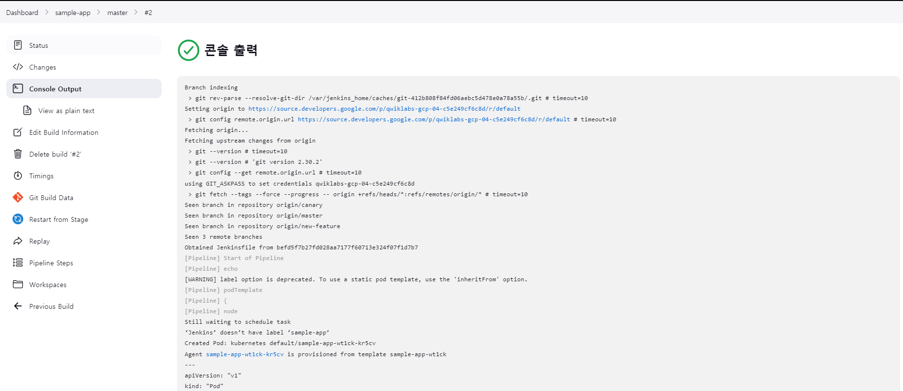
Task: Open Changes in sidebar
Action: point(84,67)
